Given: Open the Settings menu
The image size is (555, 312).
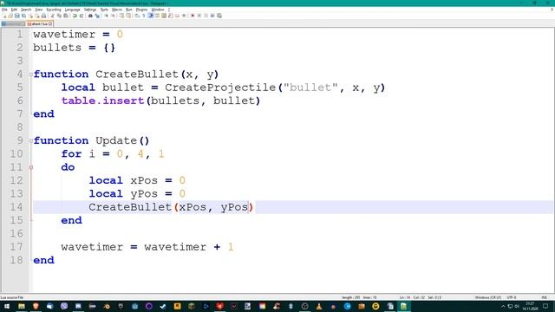Looking at the screenshot, I should tap(90, 10).
